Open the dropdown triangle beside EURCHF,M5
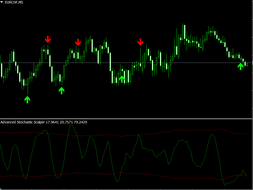253x190 pixels. tap(2, 2)
